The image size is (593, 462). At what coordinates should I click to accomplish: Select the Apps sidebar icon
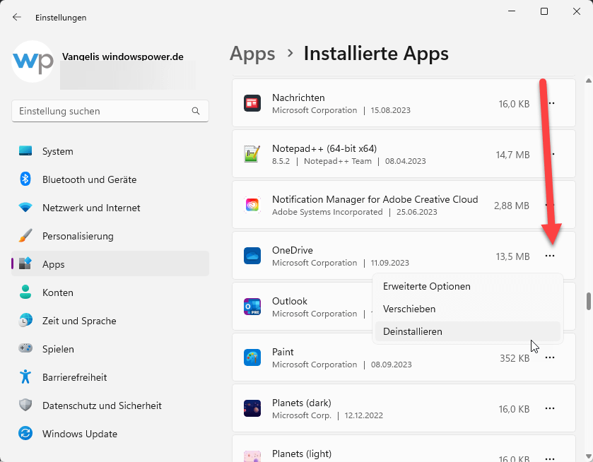[25, 263]
